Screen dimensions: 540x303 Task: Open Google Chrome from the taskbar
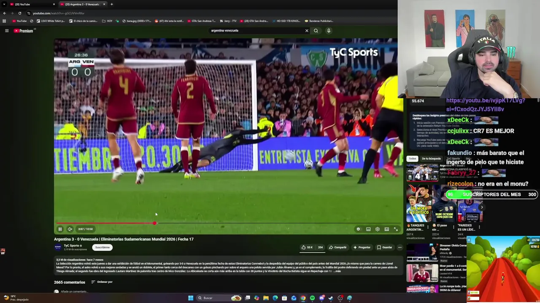coord(303,298)
